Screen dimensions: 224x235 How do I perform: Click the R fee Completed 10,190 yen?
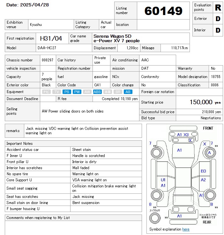[x=120, y=99]
